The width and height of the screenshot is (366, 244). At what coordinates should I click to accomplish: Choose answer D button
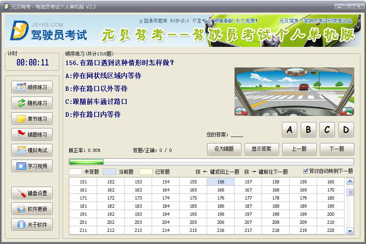[346, 129]
